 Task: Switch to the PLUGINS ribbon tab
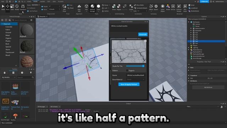(x=61, y=1)
